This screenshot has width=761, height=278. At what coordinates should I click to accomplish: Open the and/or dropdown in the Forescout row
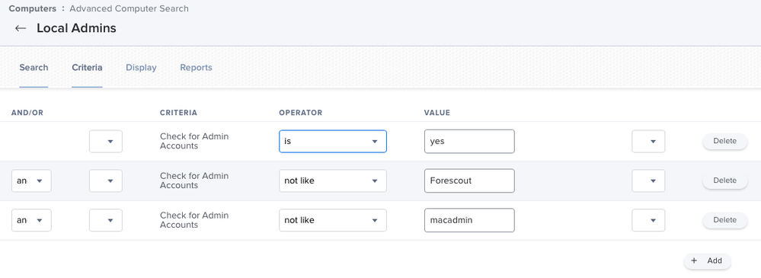pyautogui.click(x=31, y=181)
